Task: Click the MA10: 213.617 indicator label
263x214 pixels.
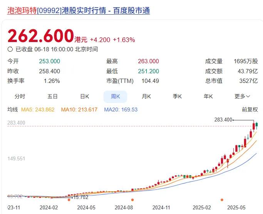Action: click(79, 110)
